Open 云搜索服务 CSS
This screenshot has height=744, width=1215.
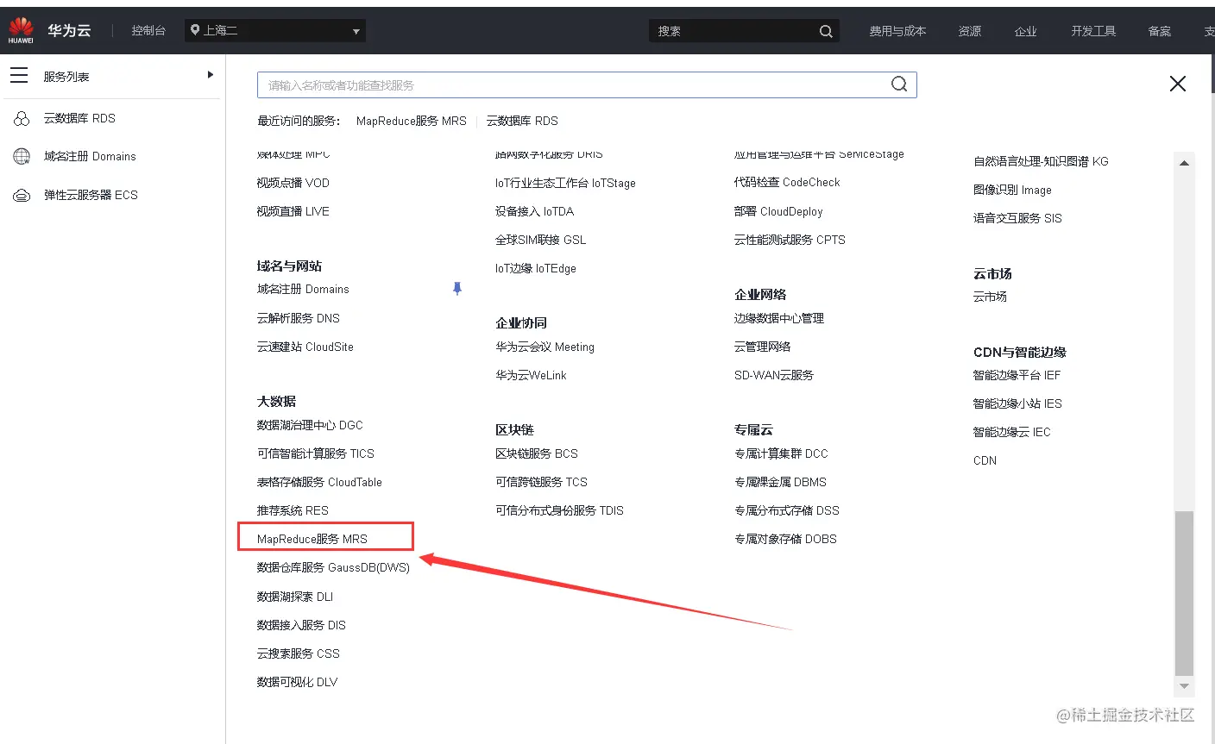pyautogui.click(x=298, y=653)
